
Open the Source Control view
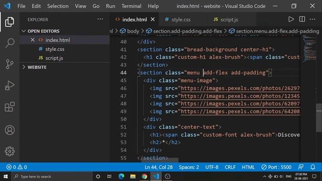10,64
